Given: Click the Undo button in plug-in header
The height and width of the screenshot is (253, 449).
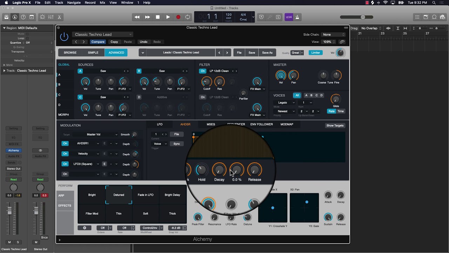Looking at the screenshot, I should tap(143, 42).
